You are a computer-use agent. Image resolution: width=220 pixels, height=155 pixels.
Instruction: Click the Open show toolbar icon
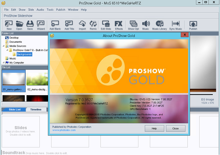point(19,25)
